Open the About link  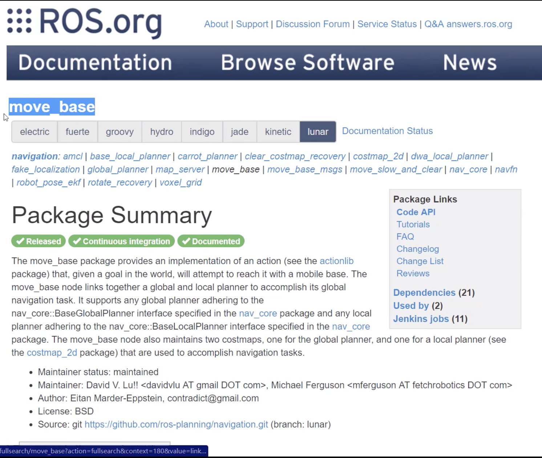click(x=216, y=24)
